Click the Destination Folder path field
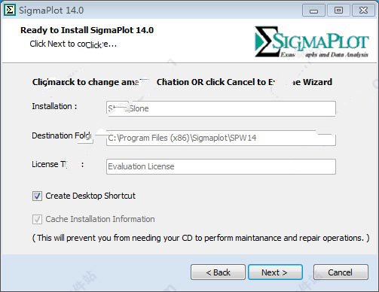This screenshot has width=379, height=292. [221, 138]
